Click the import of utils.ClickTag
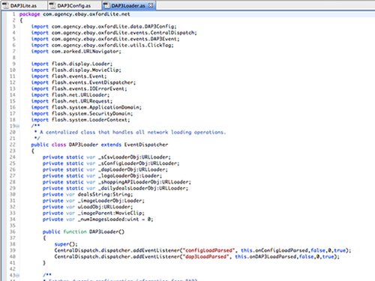 (102, 45)
